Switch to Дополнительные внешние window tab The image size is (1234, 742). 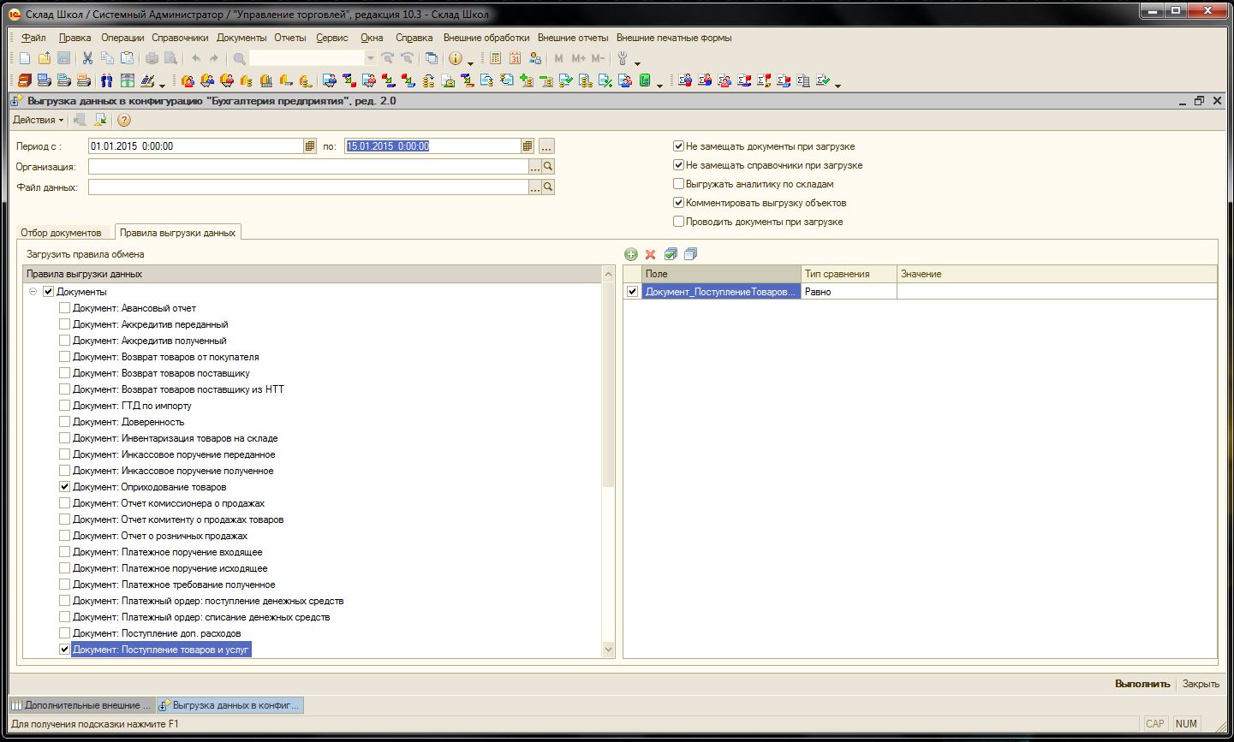[82, 705]
